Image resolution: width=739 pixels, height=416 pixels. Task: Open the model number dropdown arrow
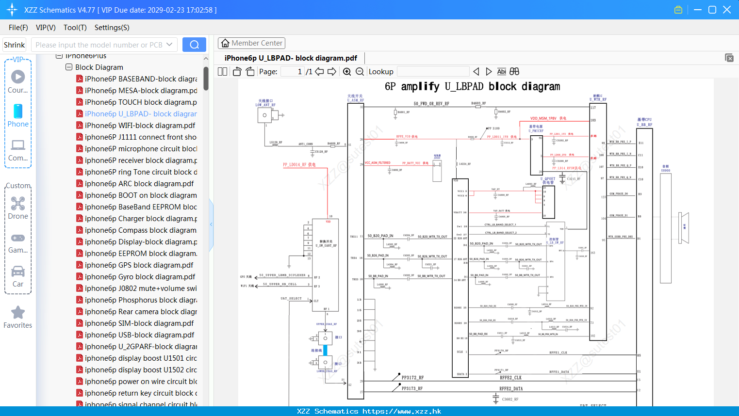pyautogui.click(x=169, y=45)
